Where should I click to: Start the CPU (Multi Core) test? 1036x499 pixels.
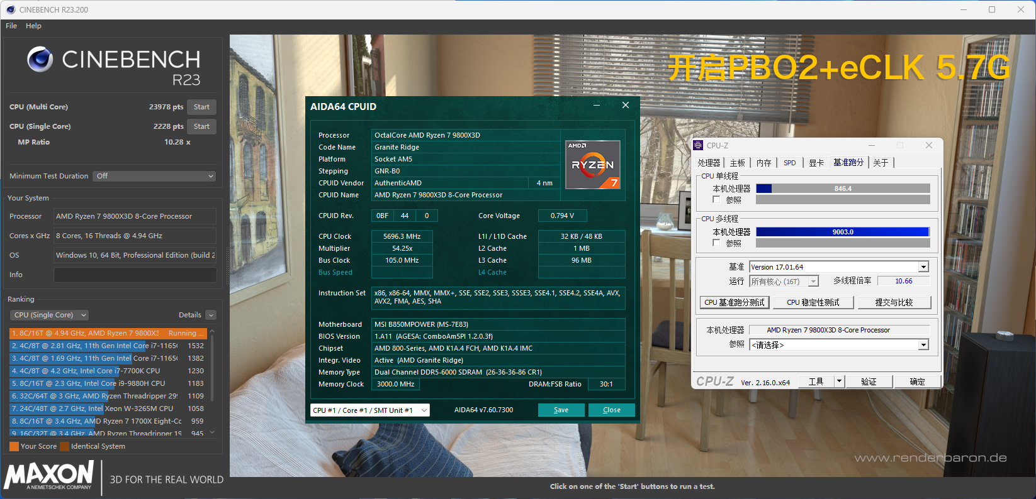pos(201,107)
